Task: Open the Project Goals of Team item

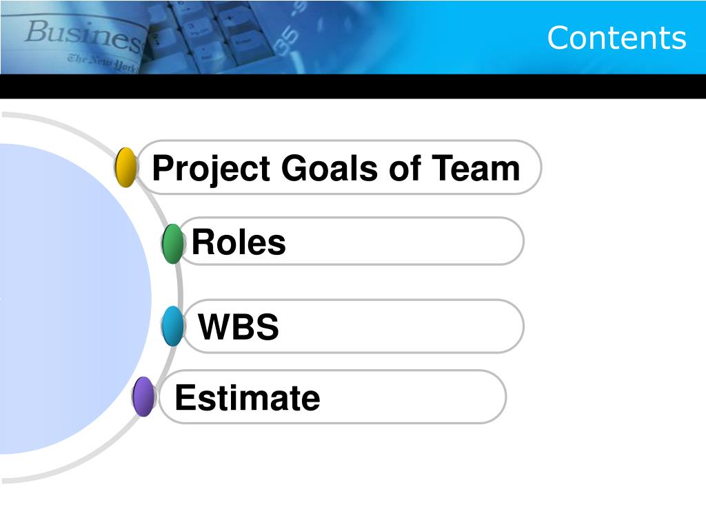Action: pyautogui.click(x=339, y=167)
